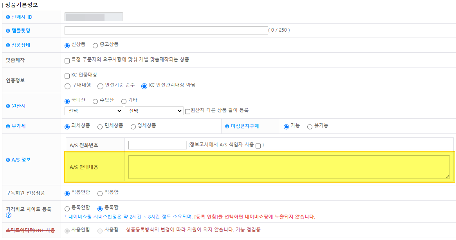Click the 템플릿명 text input field

pos(166,30)
